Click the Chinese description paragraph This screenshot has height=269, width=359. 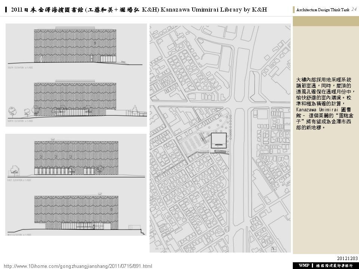pos(325,103)
